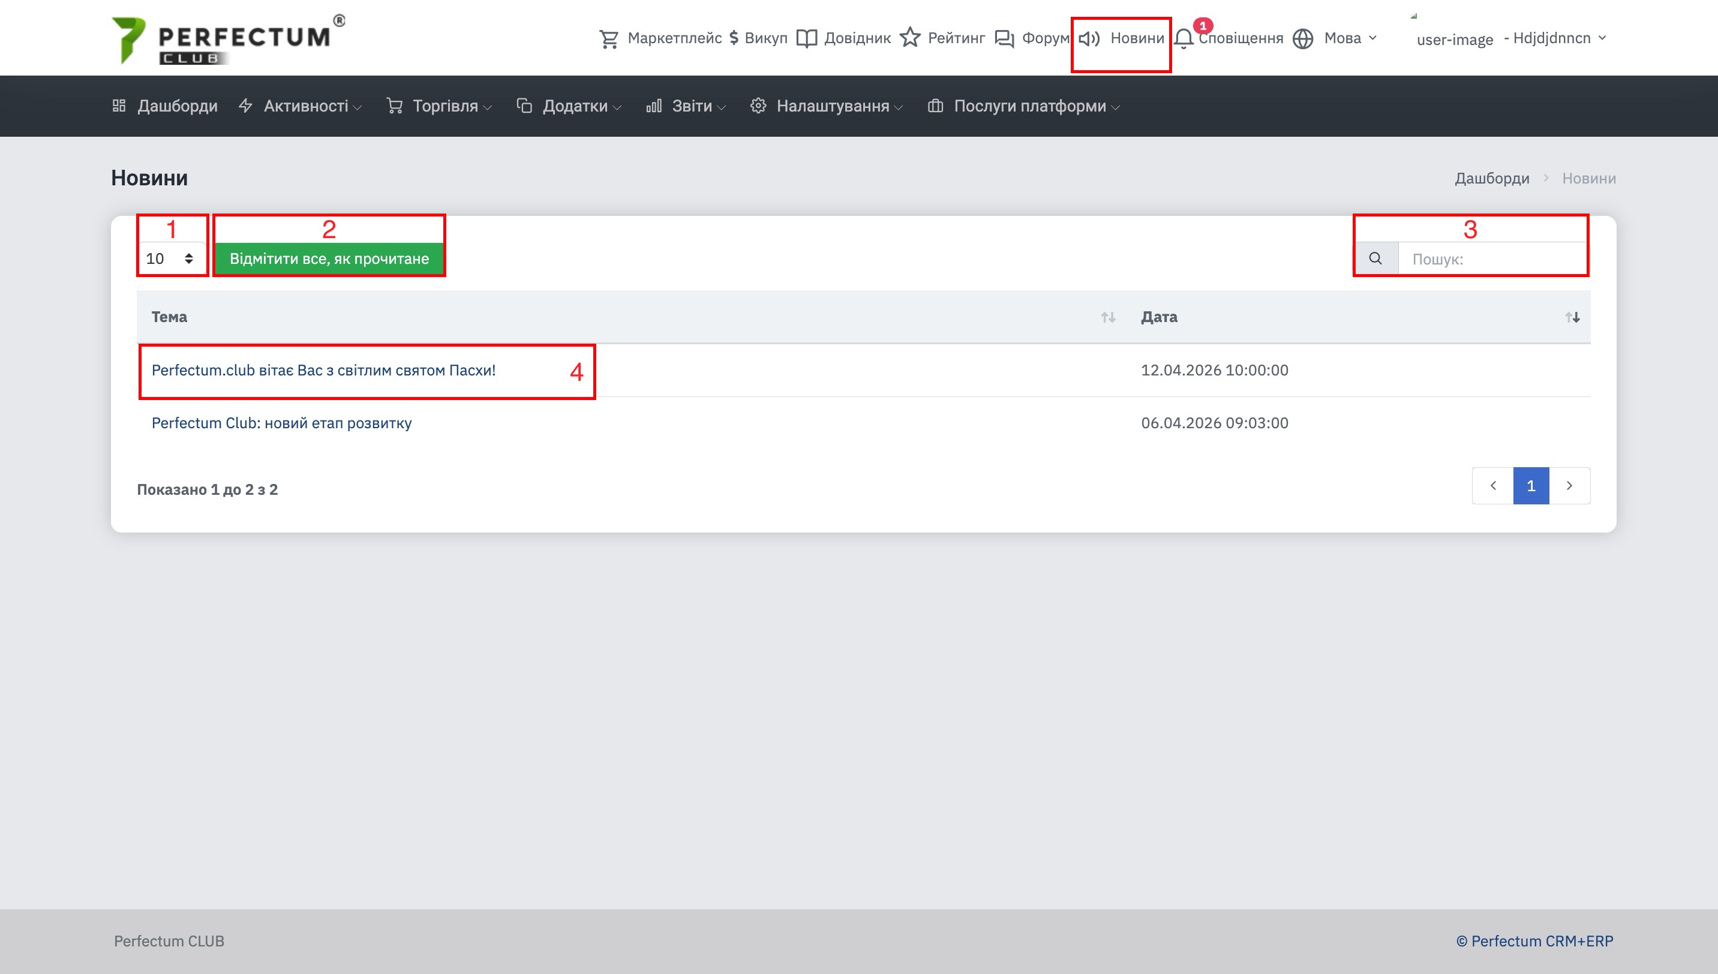Click the Сповіщення bell icon
This screenshot has height=974, width=1718.
click(x=1184, y=39)
